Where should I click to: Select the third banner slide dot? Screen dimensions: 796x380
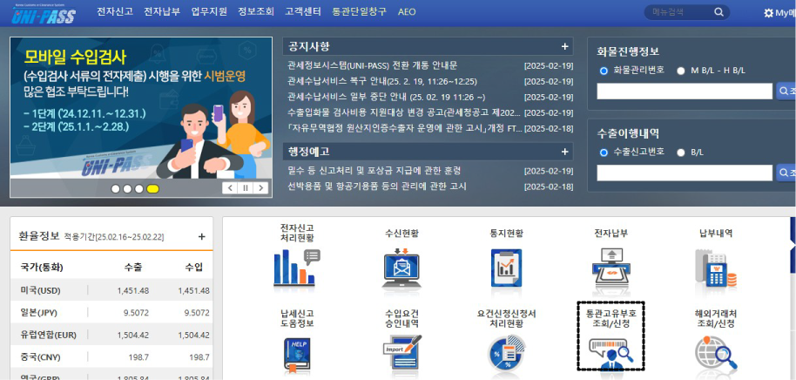pos(138,188)
